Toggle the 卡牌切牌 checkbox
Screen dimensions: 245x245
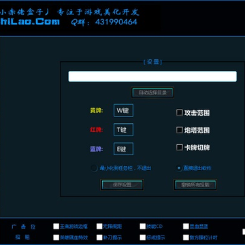point(180,148)
